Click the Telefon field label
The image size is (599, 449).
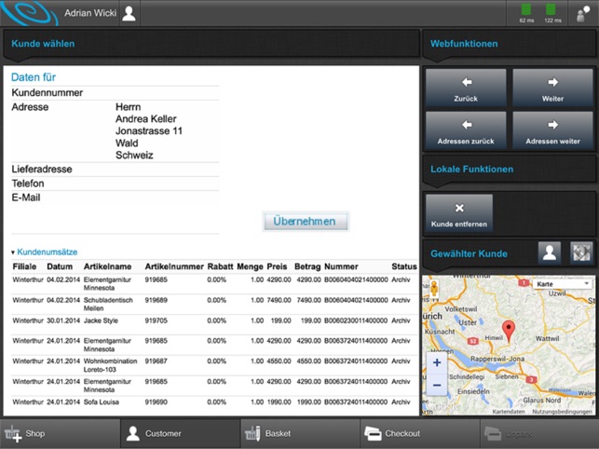point(28,184)
